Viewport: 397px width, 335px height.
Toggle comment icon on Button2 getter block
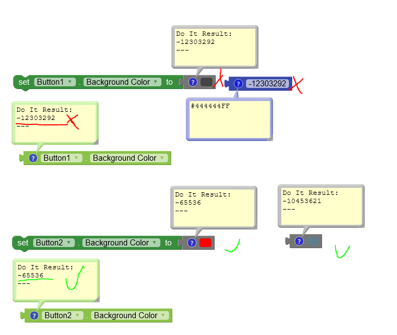pyautogui.click(x=34, y=315)
